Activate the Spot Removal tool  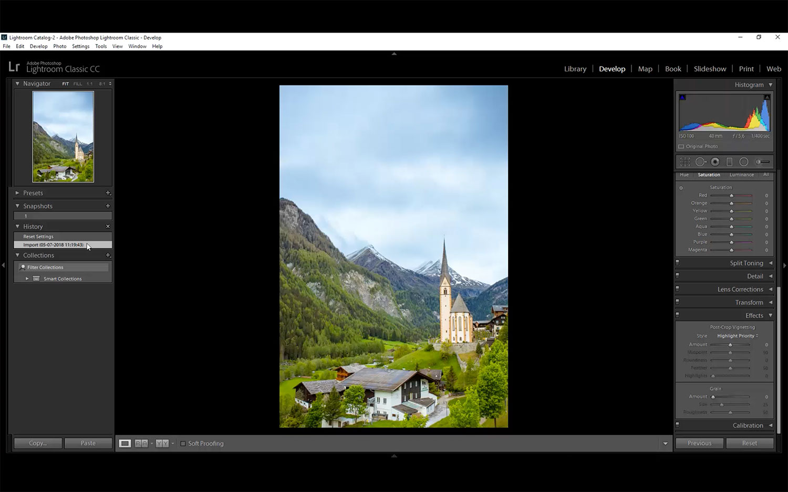pos(700,162)
